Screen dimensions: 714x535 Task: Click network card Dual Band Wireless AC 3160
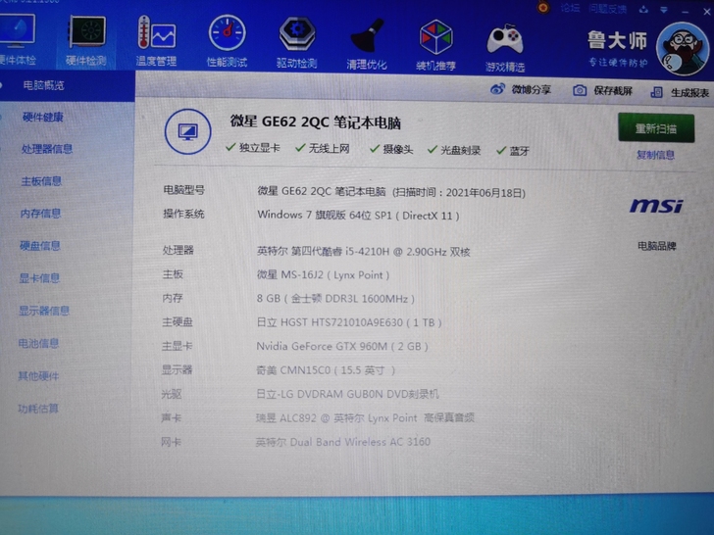pos(343,442)
